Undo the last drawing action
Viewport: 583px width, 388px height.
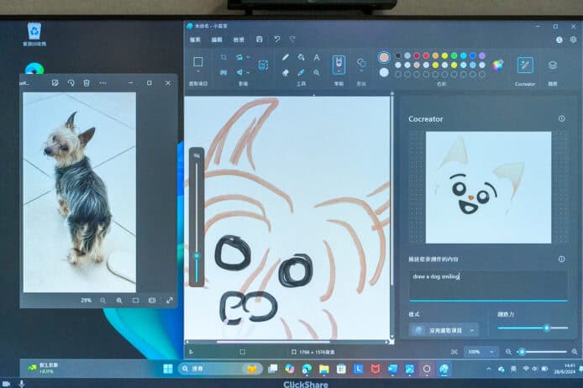click(x=276, y=39)
